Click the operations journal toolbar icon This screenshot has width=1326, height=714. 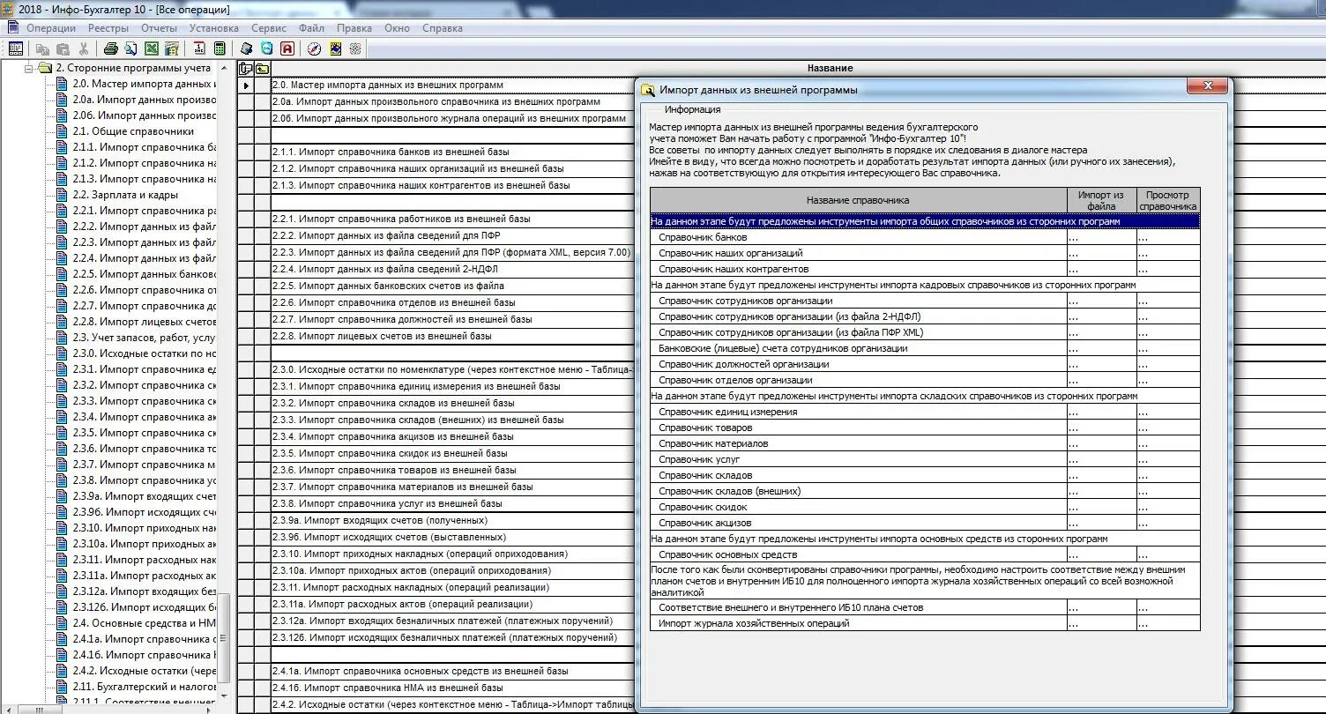click(x=16, y=48)
